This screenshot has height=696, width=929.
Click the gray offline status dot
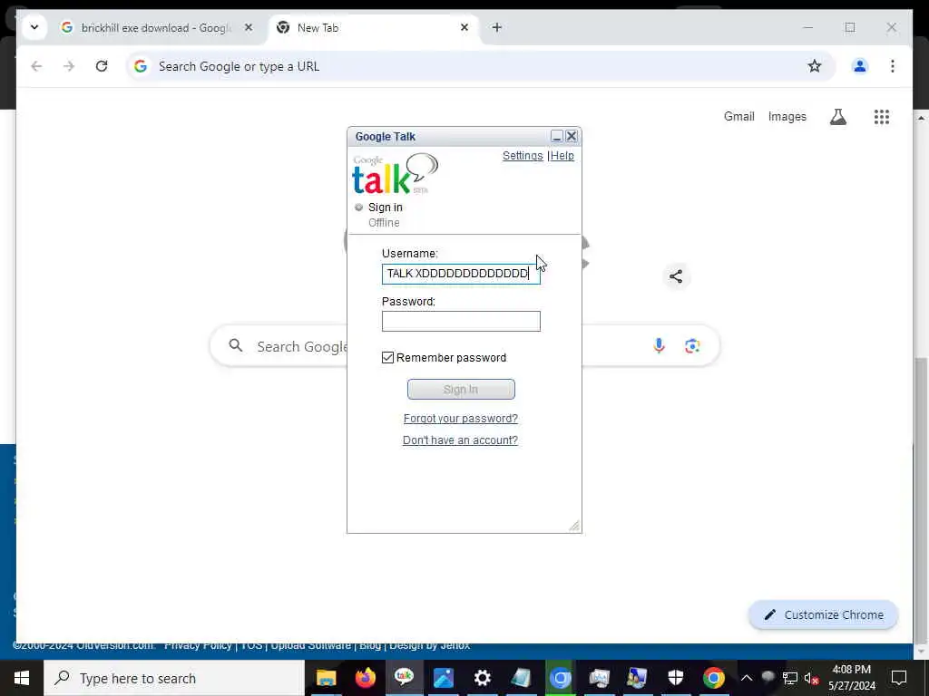tap(358, 208)
